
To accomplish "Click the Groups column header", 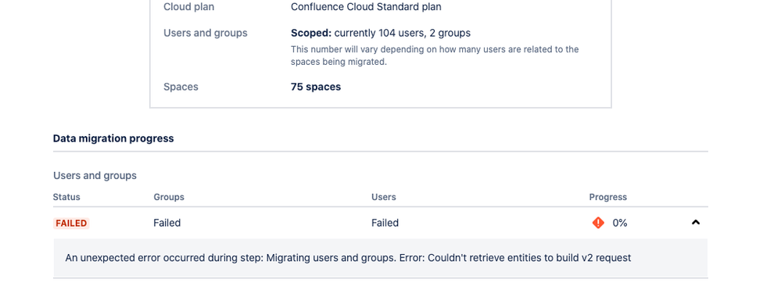I will click(169, 197).
